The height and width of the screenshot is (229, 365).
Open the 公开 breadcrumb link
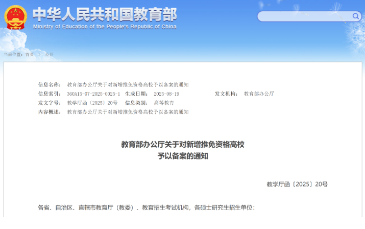[x=49, y=55]
